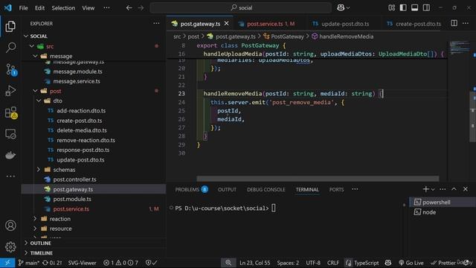Show the DEBUG CONSOLE panel tab
476x268 pixels.
[x=266, y=189]
